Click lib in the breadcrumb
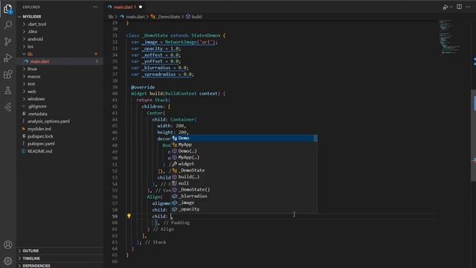 click(111, 16)
